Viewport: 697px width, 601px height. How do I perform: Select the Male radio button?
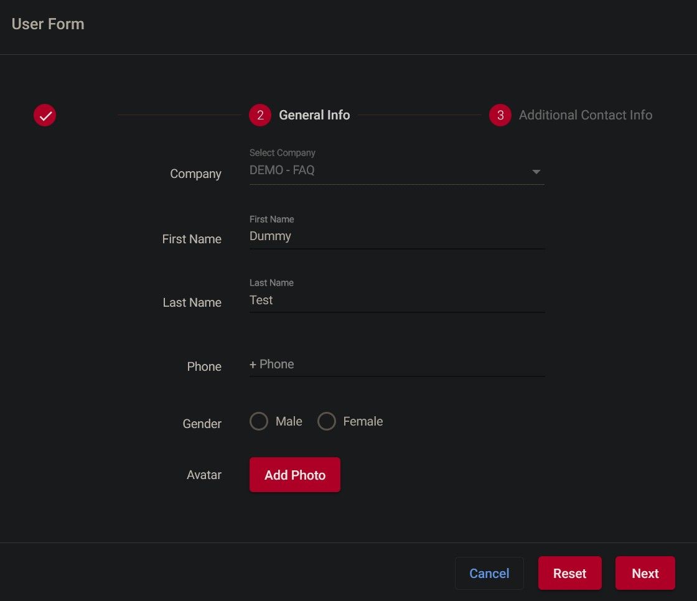pos(259,422)
